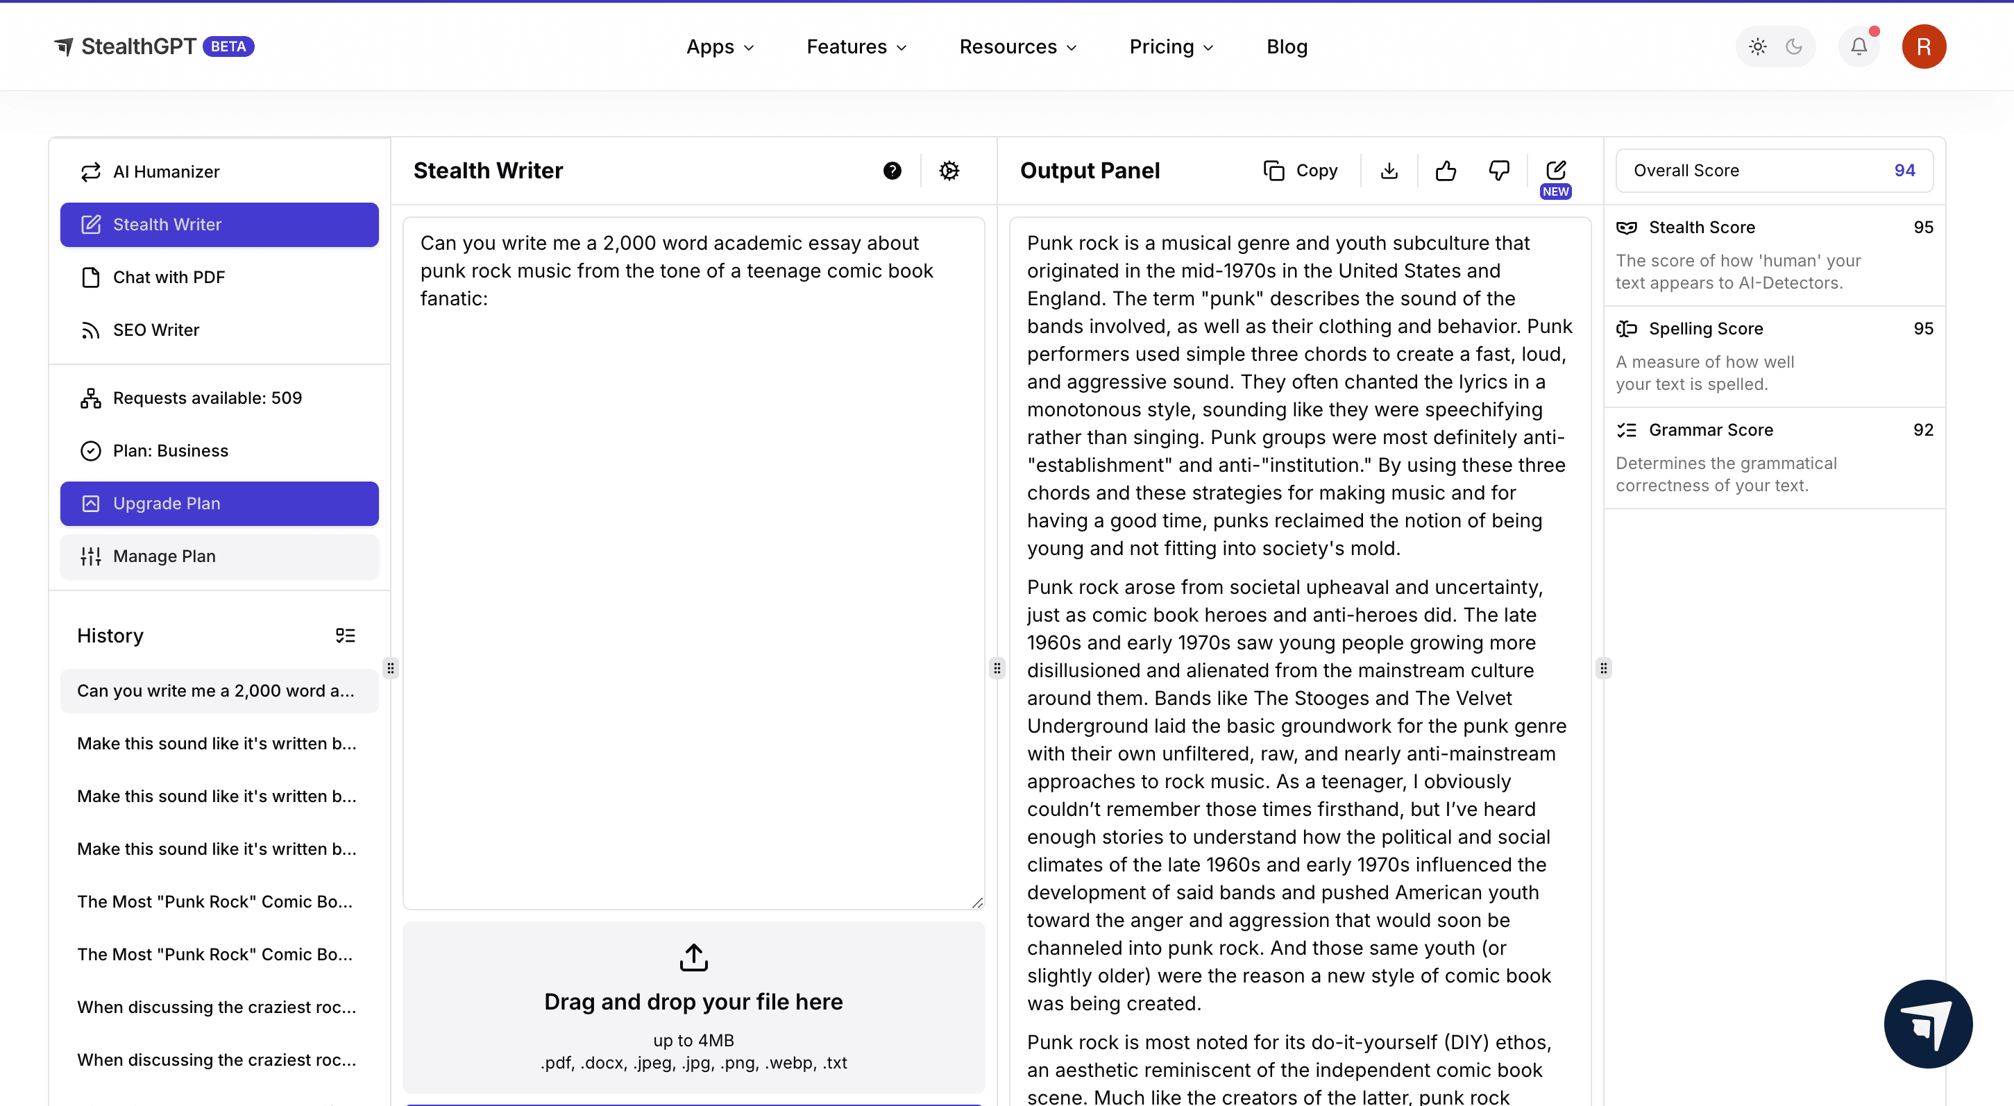Click the Upgrade Plan button

pos(219,503)
